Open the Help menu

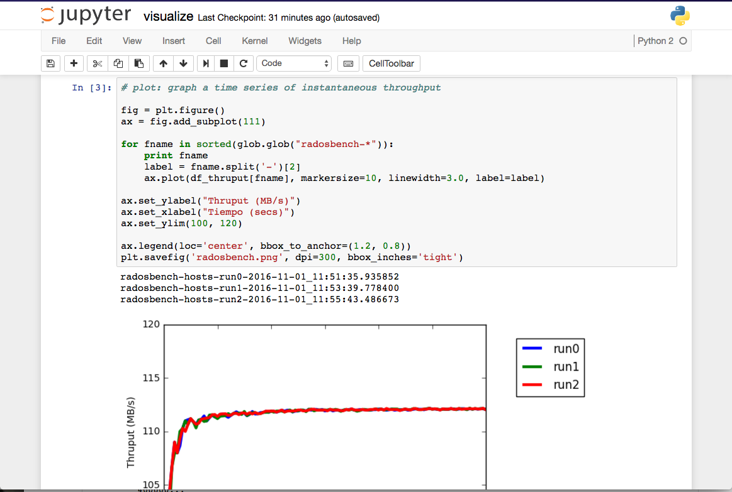click(352, 41)
